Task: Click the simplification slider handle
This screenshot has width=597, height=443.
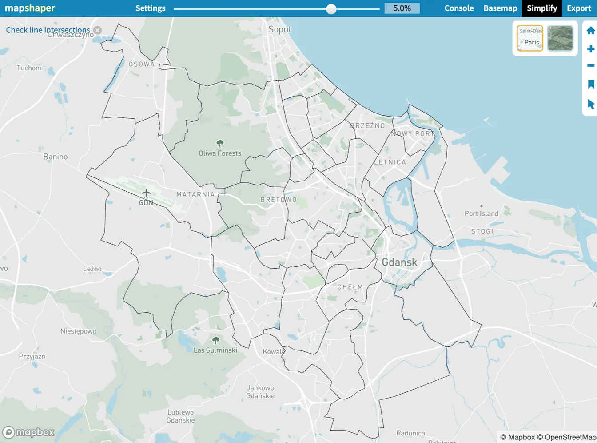Action: pos(331,9)
